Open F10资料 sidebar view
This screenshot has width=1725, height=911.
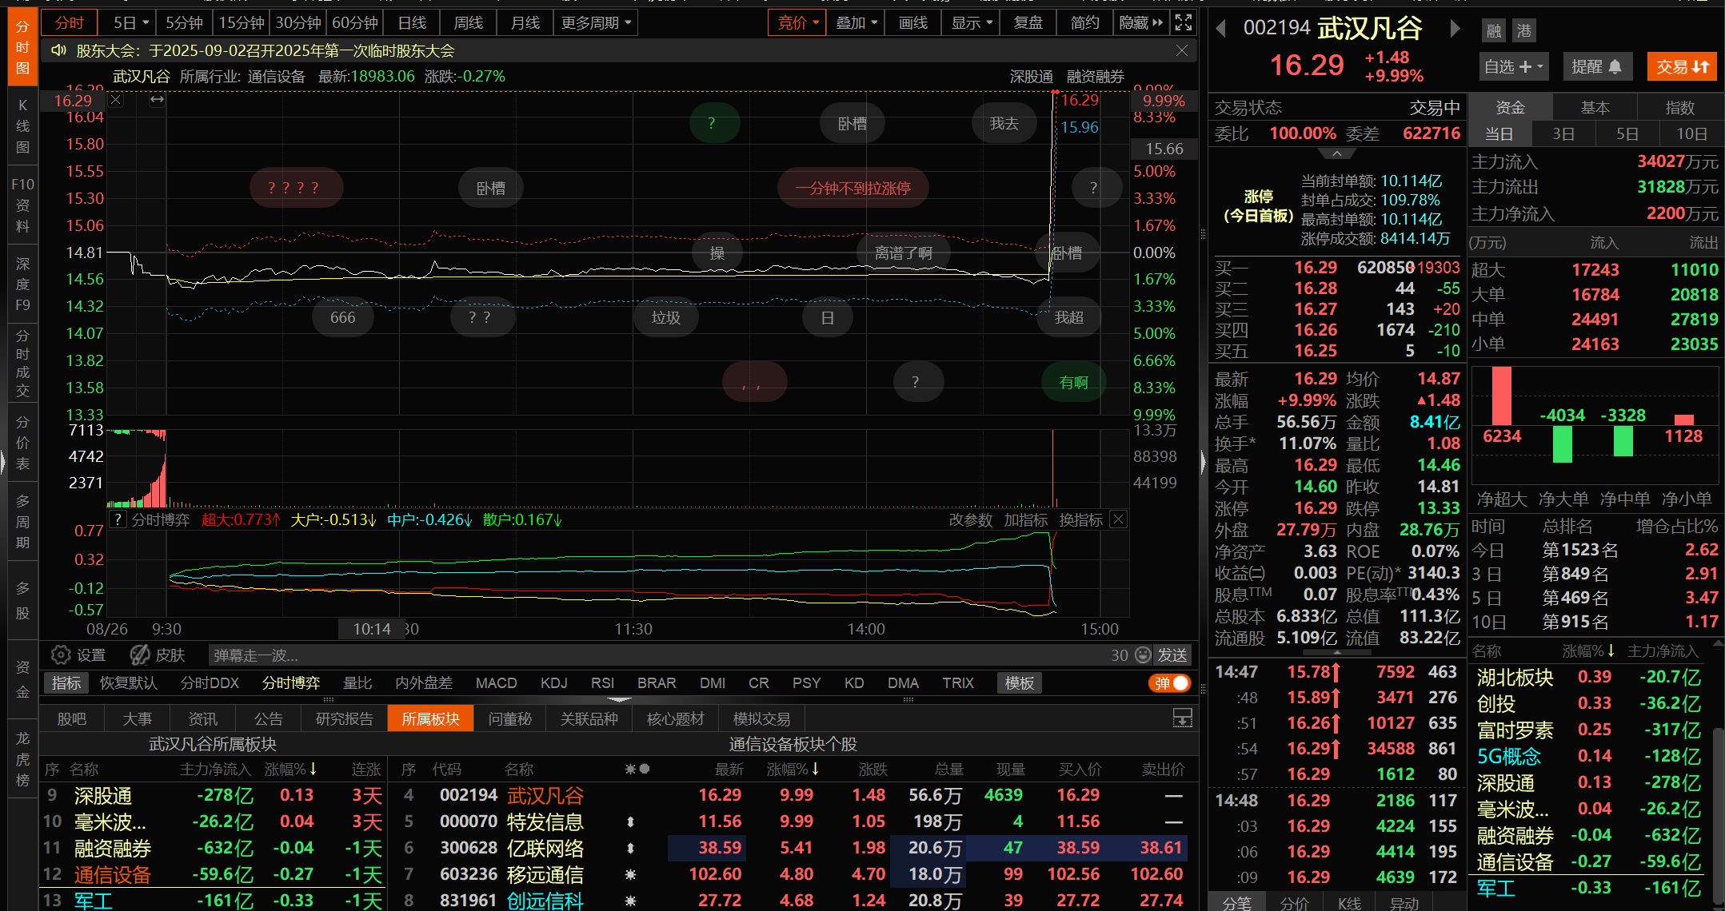click(22, 205)
